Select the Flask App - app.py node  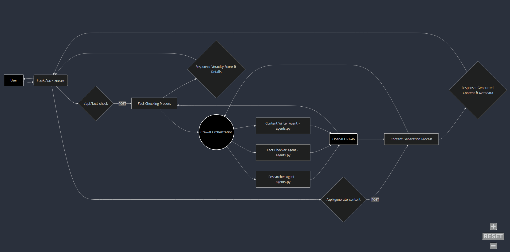click(50, 80)
